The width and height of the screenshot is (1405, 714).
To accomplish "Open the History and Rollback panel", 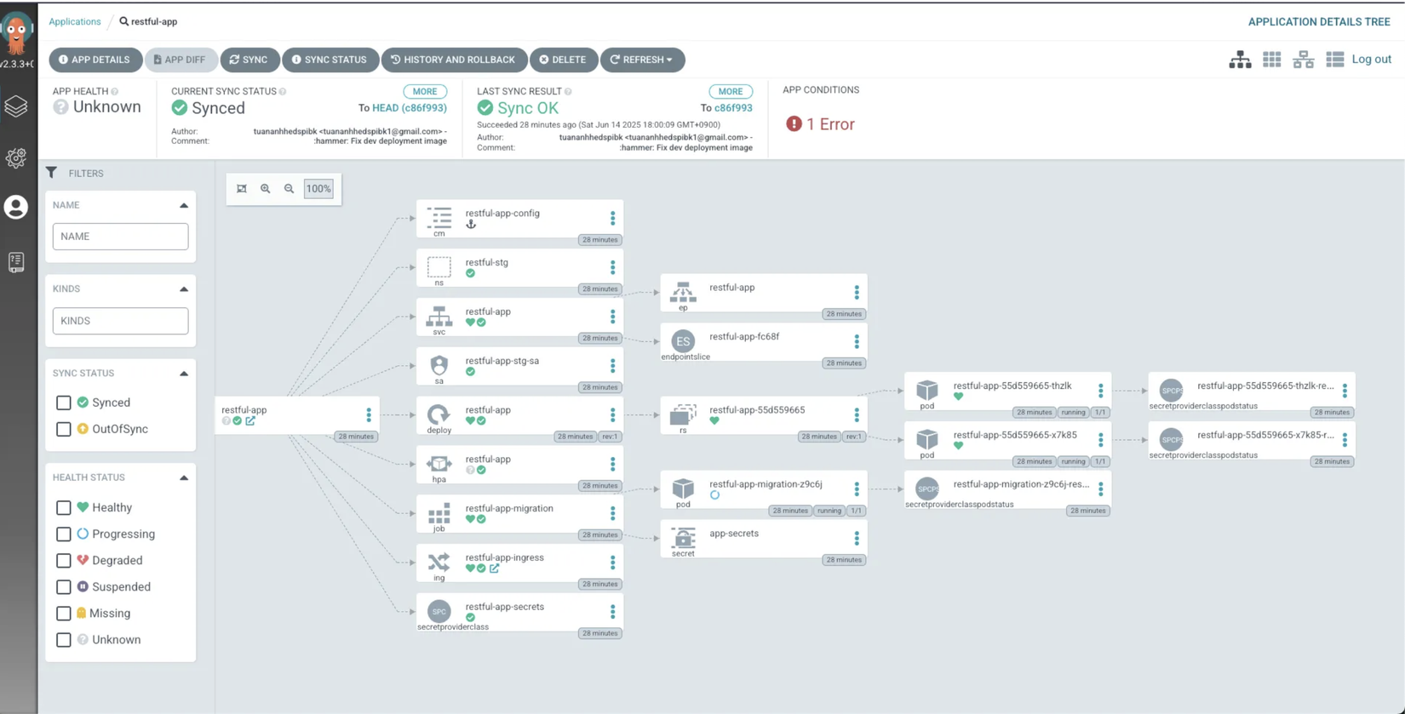I will [x=454, y=60].
